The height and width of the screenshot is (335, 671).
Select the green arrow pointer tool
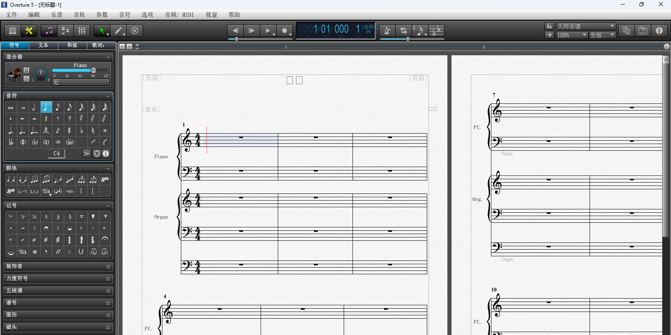(x=101, y=31)
